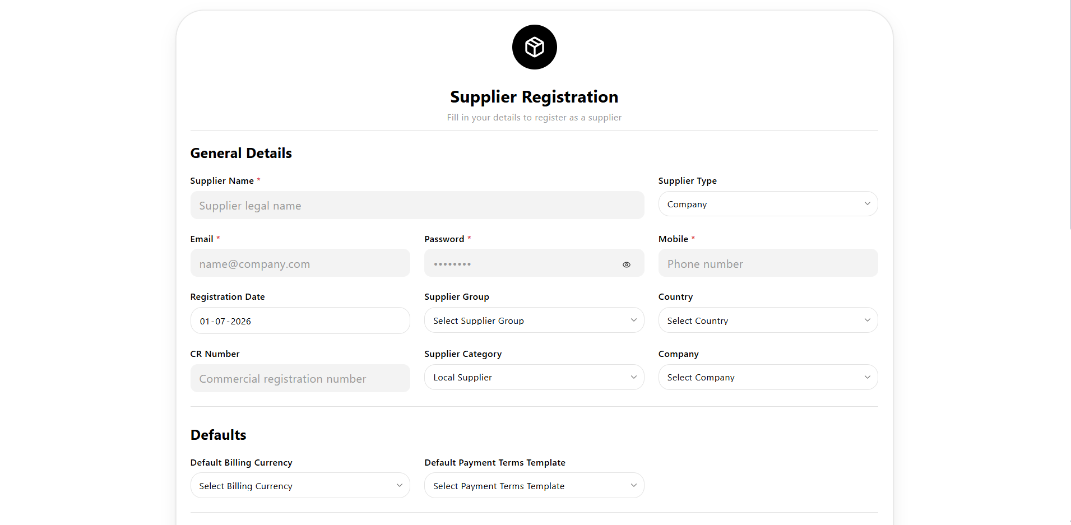Image resolution: width=1071 pixels, height=525 pixels.
Task: Click the Phone number field
Action: coord(768,263)
